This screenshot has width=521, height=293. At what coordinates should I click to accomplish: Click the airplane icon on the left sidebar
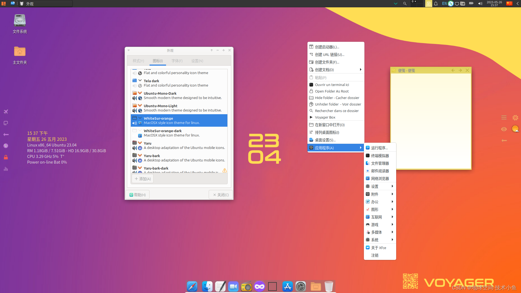(x=6, y=112)
